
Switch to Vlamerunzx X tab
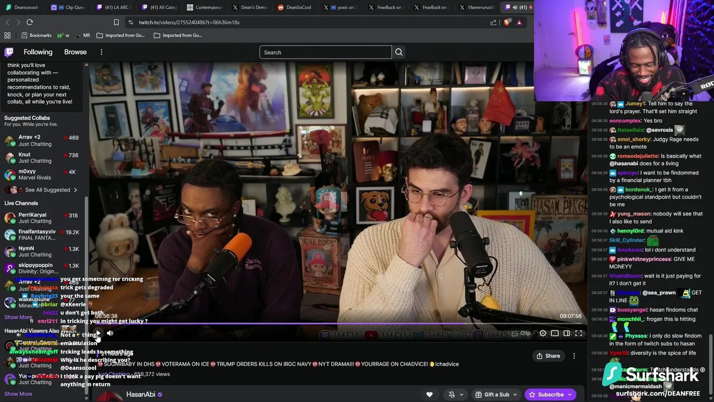(477, 7)
